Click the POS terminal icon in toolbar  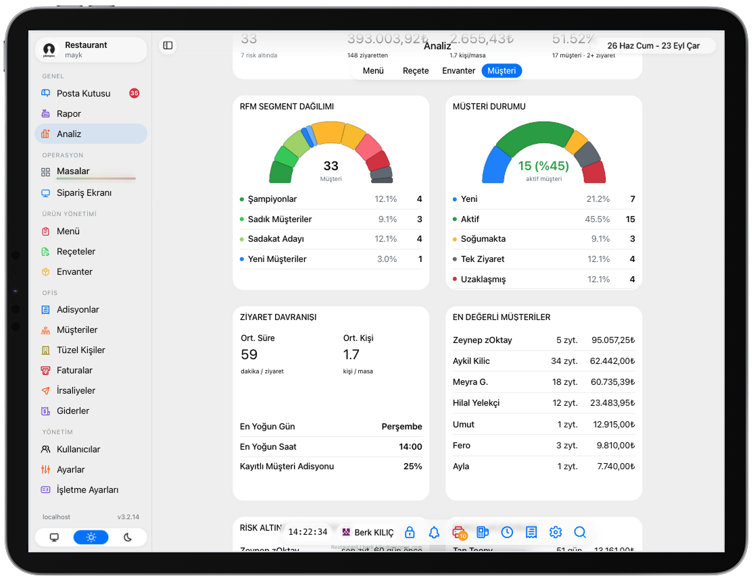[x=483, y=532]
